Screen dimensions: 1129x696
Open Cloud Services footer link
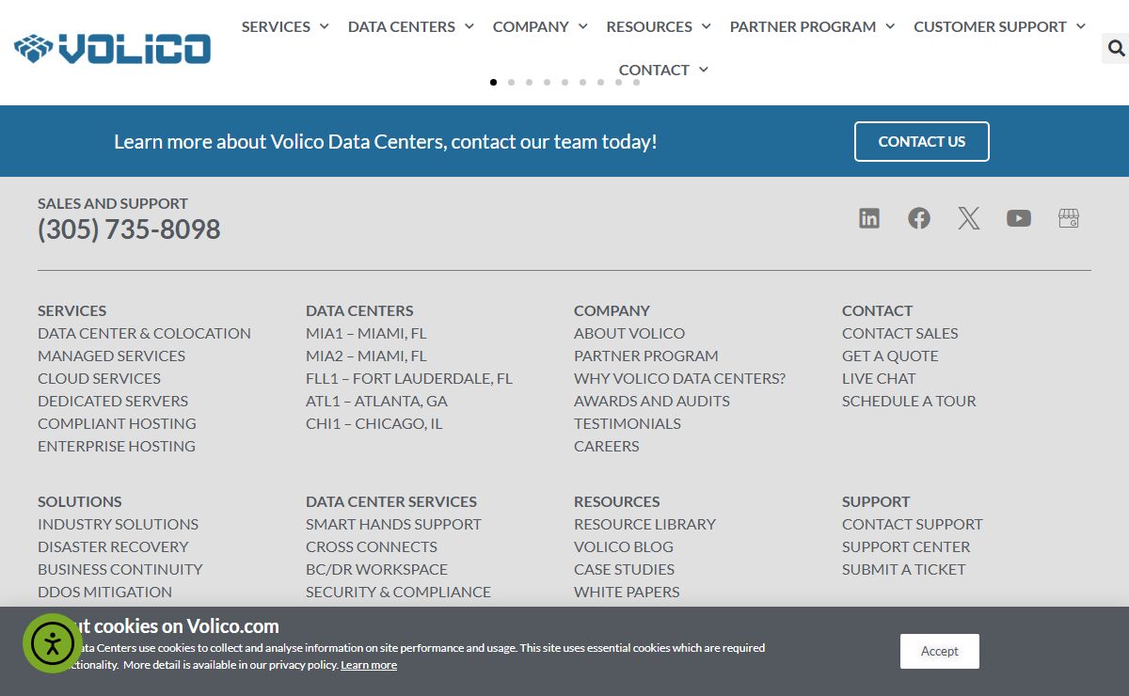click(99, 378)
